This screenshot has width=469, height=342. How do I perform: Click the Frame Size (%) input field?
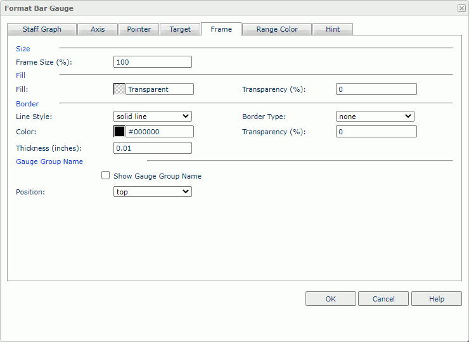(152, 62)
